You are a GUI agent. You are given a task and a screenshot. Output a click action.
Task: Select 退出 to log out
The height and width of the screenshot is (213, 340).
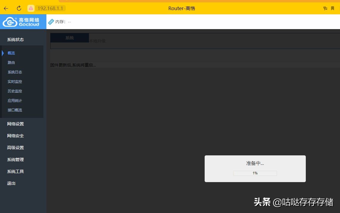[x=11, y=183]
